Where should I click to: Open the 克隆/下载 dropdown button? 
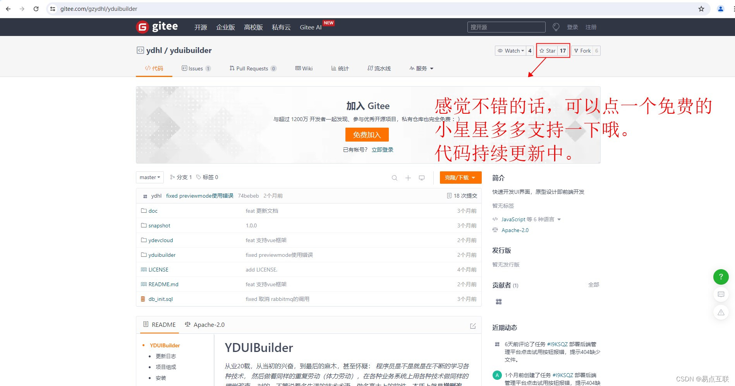click(x=460, y=178)
